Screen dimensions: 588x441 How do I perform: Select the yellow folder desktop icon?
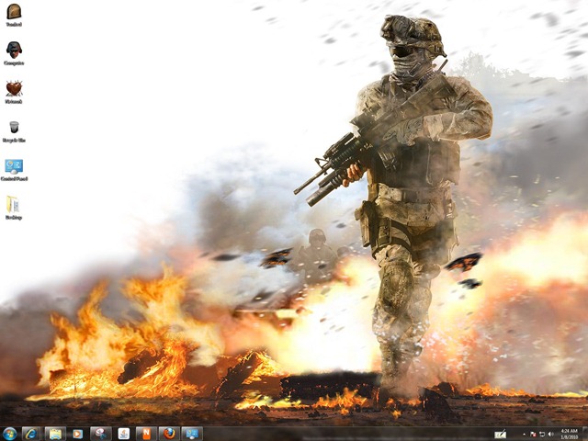coord(14,208)
